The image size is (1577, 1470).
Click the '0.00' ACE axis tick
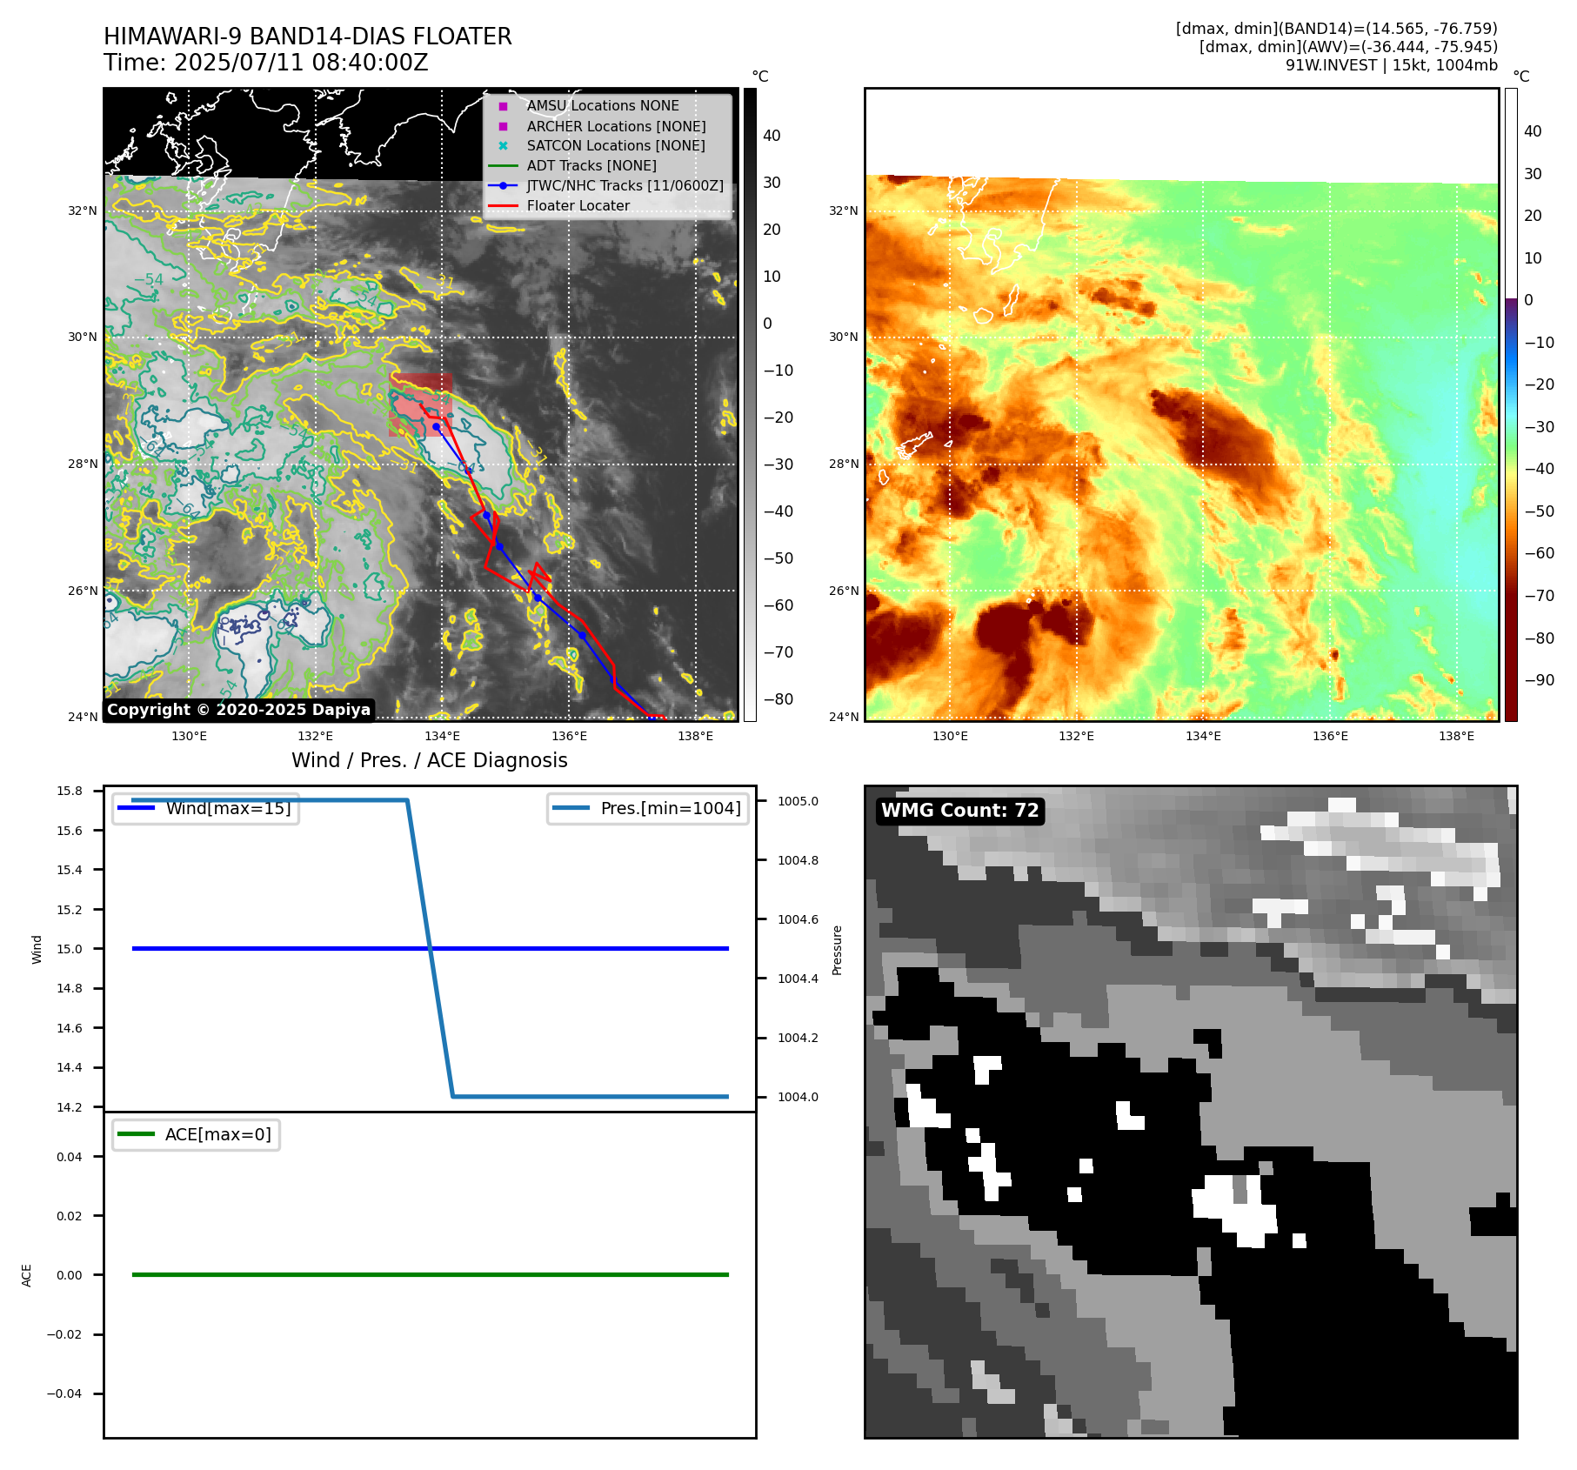pos(70,1275)
